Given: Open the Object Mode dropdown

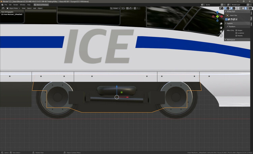Looking at the screenshot, I should pos(13,8).
